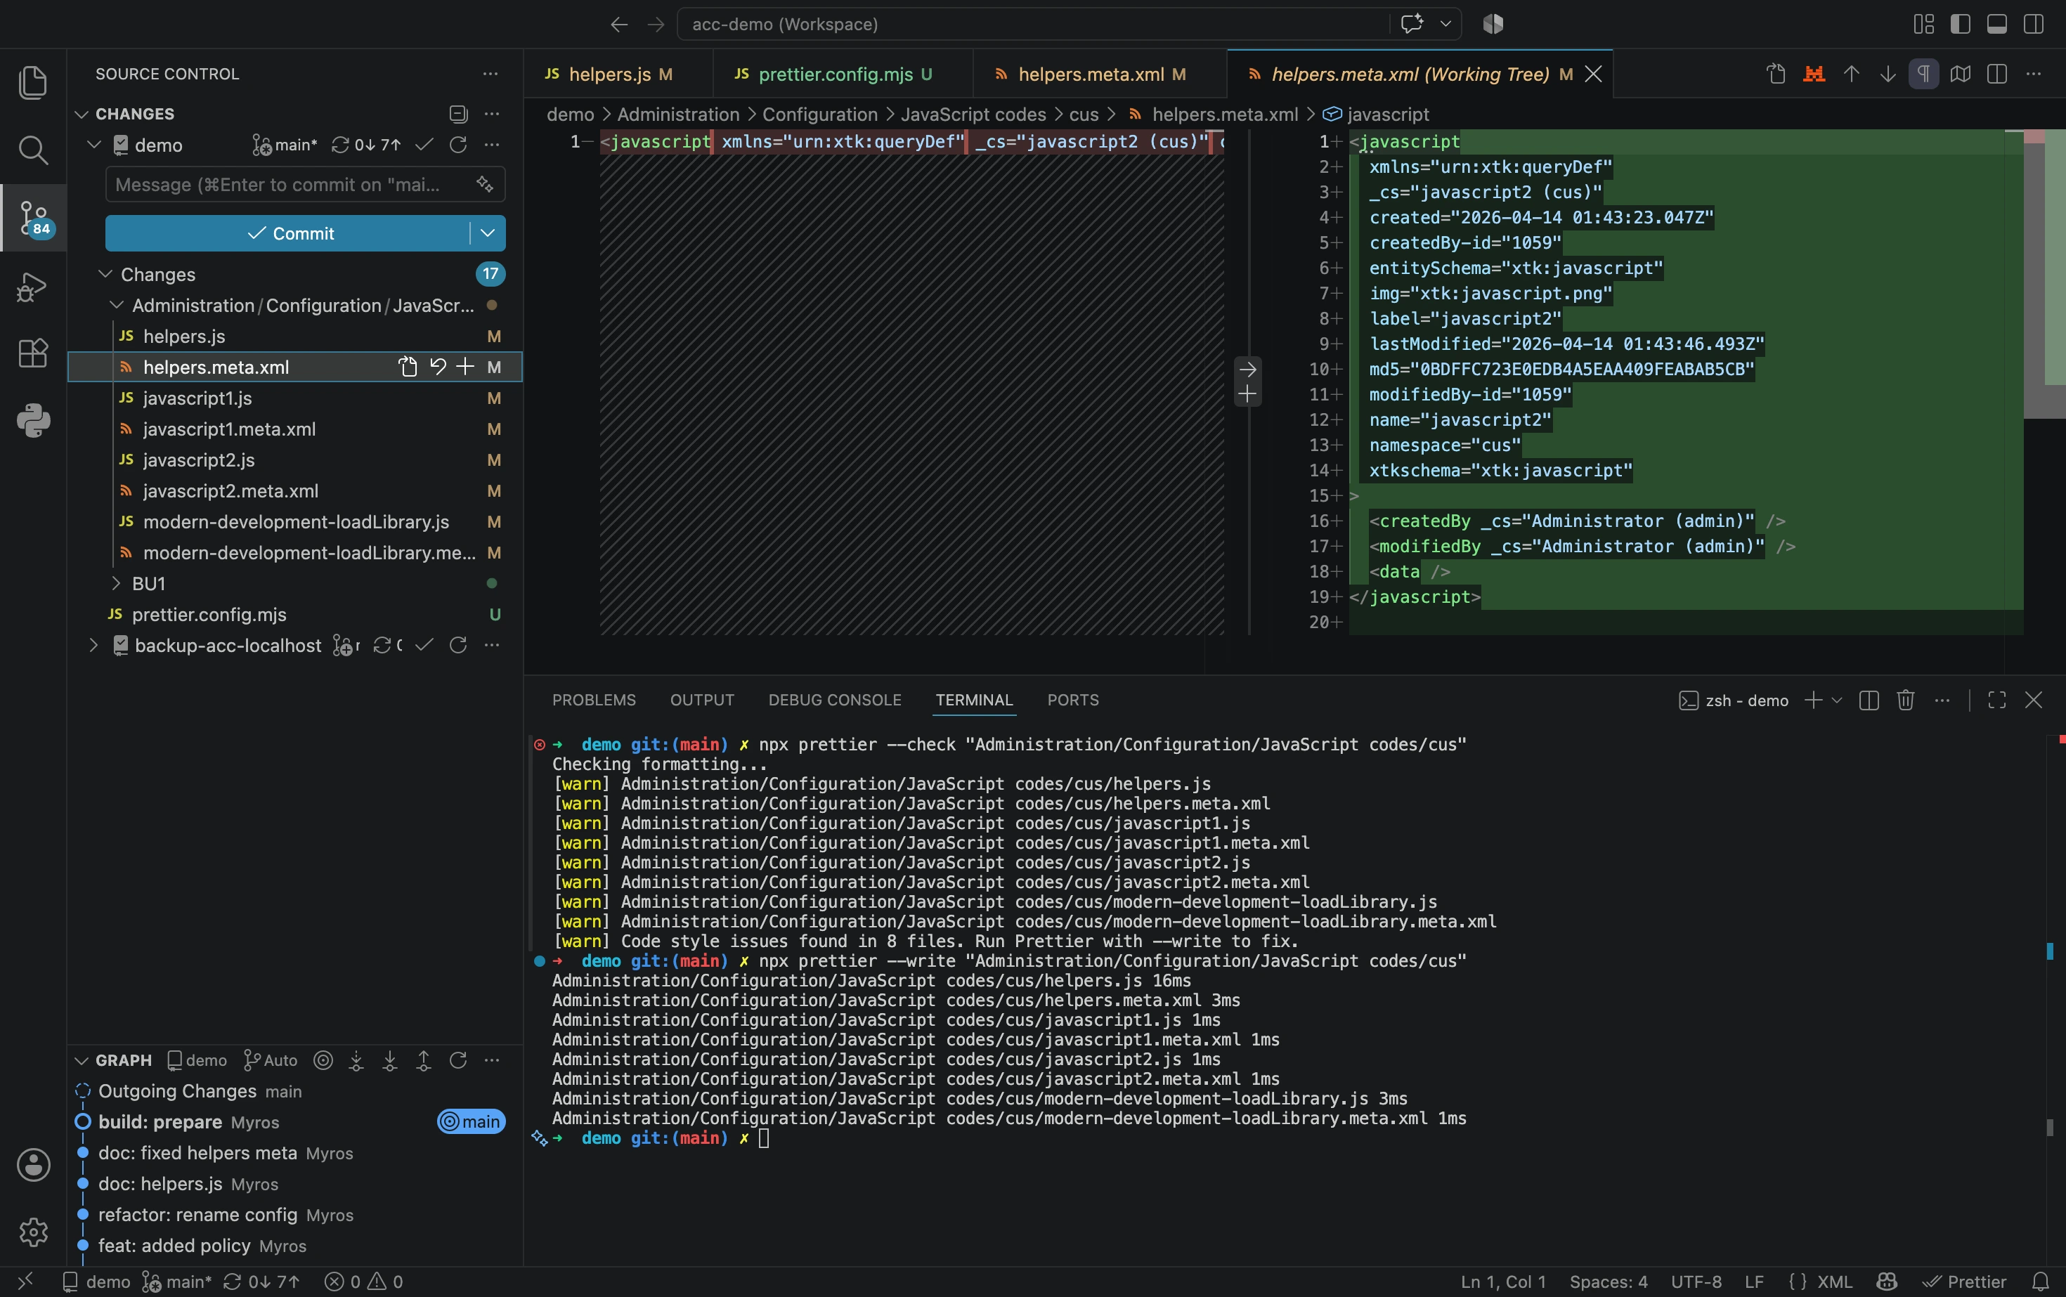Open notifications bell in status bar
Image resolution: width=2066 pixels, height=1297 pixels.
pyautogui.click(x=2041, y=1282)
